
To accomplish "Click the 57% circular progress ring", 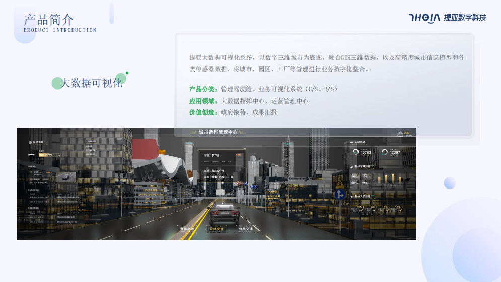I will [x=360, y=208].
